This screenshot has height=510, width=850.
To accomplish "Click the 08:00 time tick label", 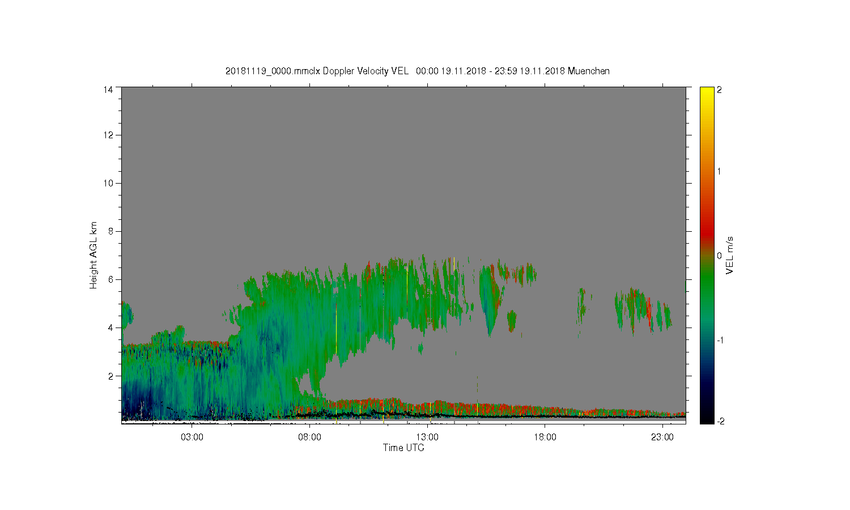I will (309, 437).
